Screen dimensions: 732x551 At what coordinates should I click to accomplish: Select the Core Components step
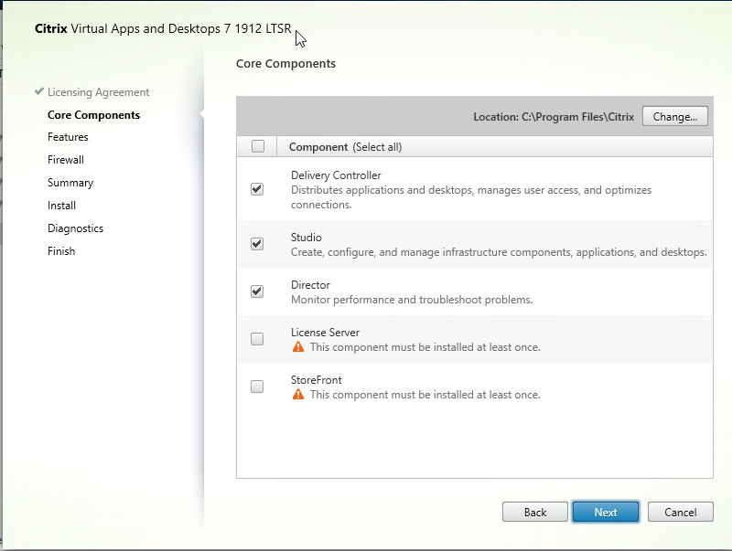pos(93,115)
